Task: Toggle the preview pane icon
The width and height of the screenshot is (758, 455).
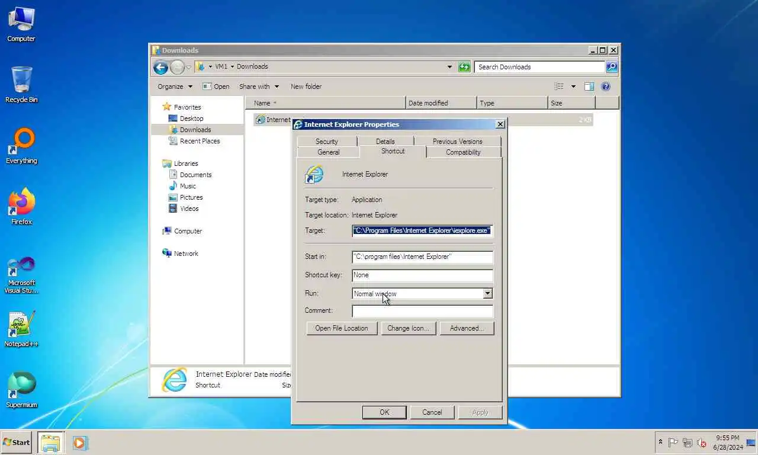Action: click(x=589, y=86)
